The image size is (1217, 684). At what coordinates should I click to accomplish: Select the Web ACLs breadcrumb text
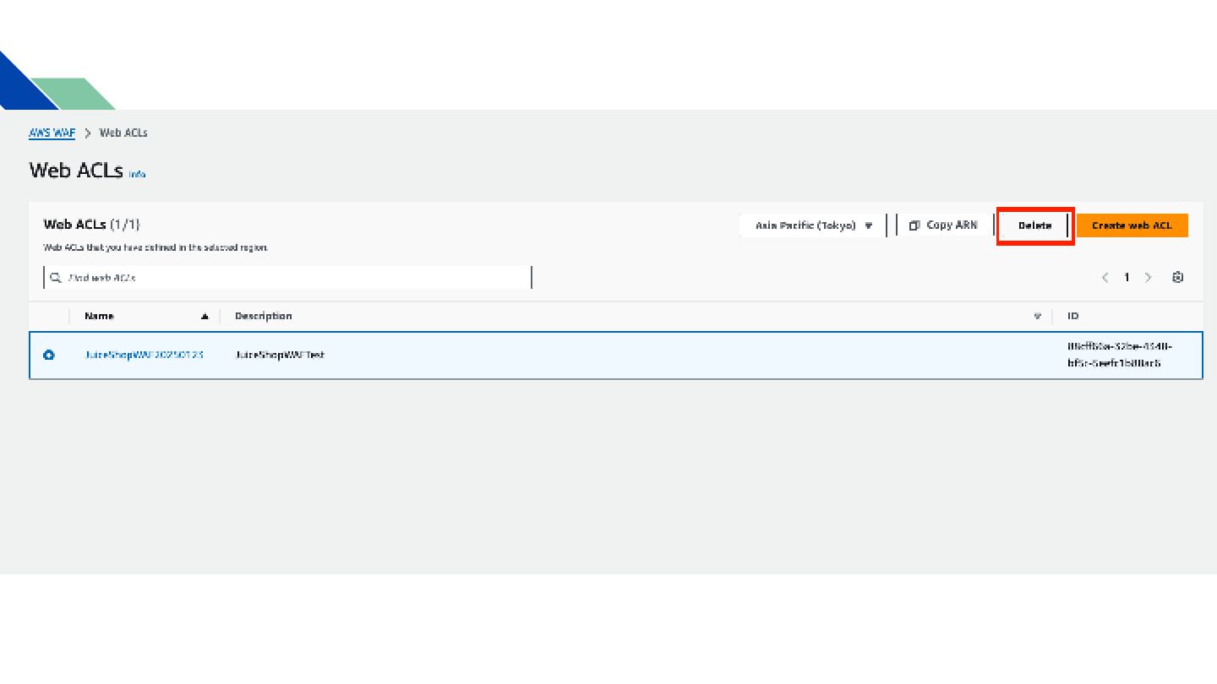tap(123, 133)
